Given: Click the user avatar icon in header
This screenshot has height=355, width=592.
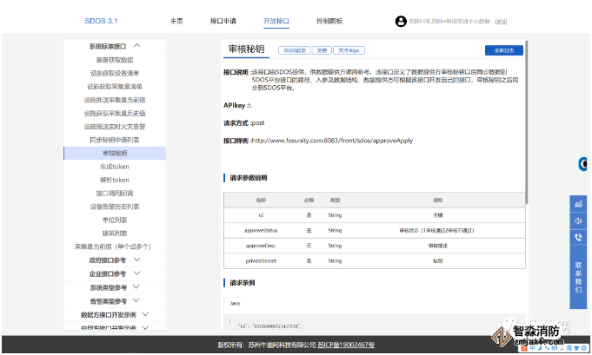Looking at the screenshot, I should coord(401,21).
